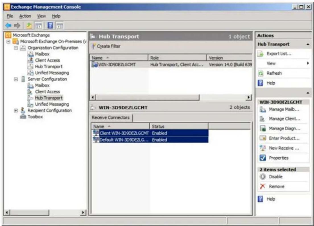The height and width of the screenshot is (226, 314).
Task: Click the Up one level toolbar icon
Action: point(29,25)
